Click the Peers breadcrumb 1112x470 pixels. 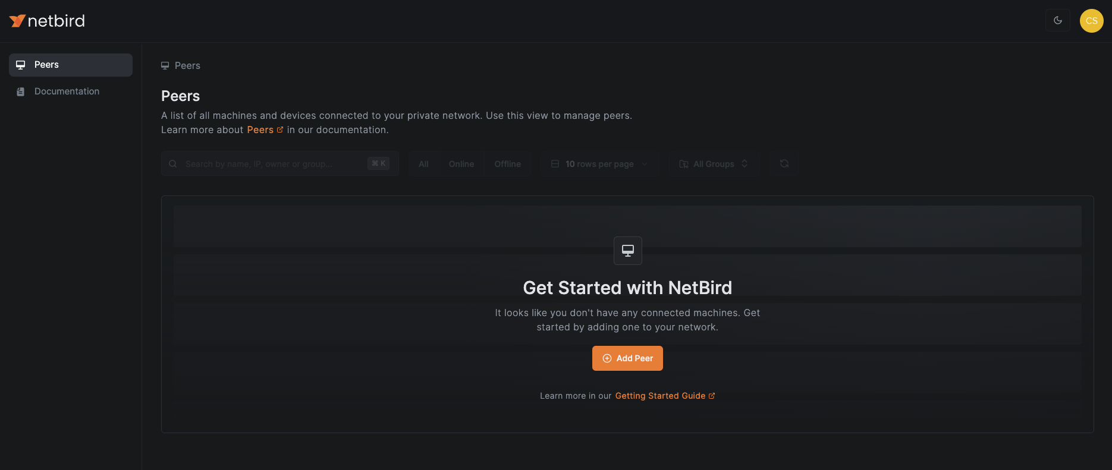pos(181,65)
